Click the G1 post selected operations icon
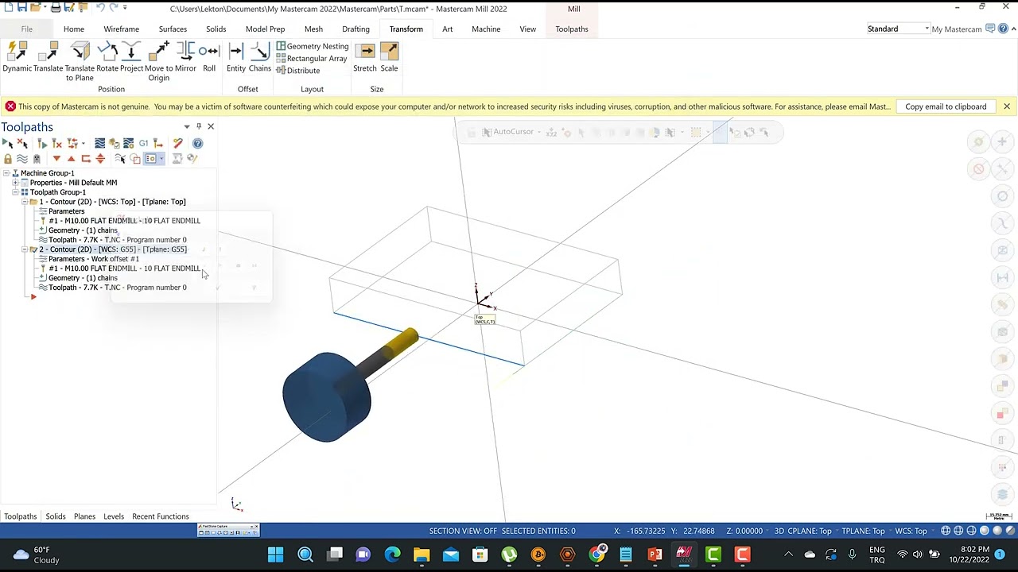Screen dimensions: 1018x572 click(143, 143)
